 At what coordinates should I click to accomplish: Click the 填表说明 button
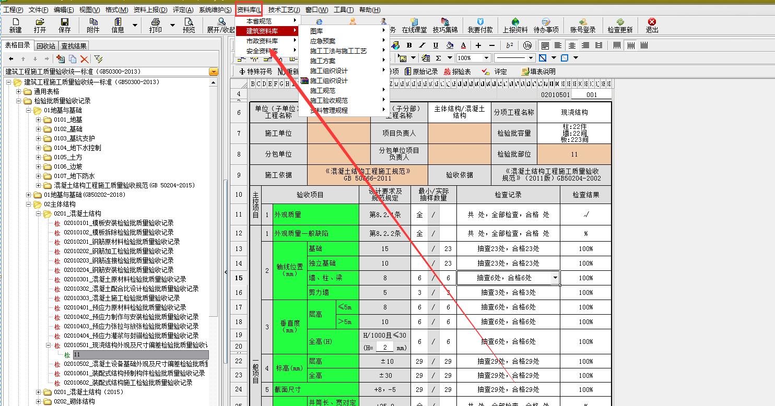538,71
